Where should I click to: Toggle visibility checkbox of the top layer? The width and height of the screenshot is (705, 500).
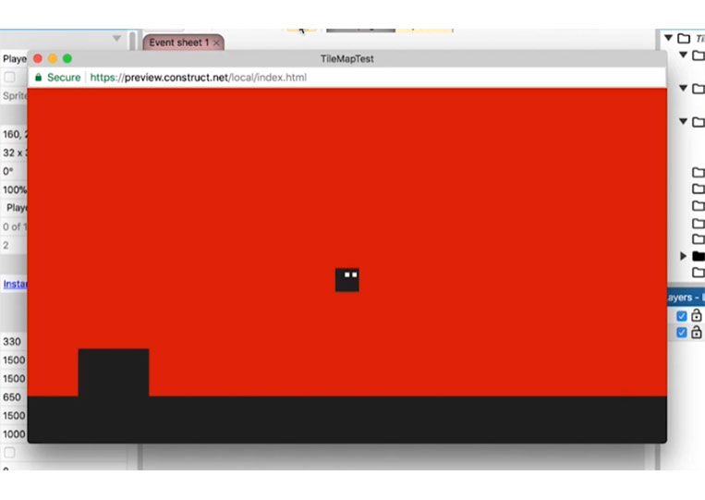682,316
